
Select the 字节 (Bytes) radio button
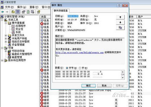pyautogui.click(x=67, y=68)
